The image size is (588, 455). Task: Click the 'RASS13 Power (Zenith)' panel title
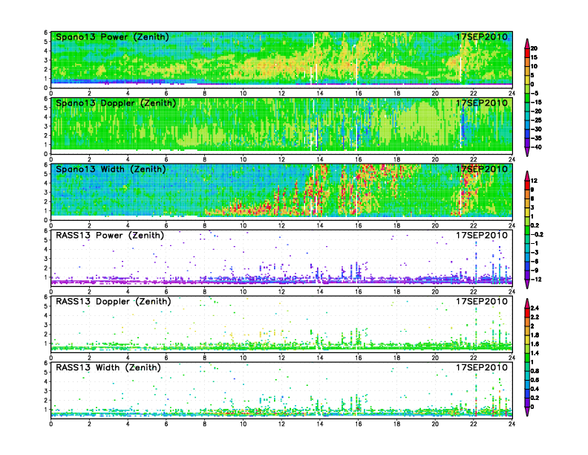click(110, 236)
